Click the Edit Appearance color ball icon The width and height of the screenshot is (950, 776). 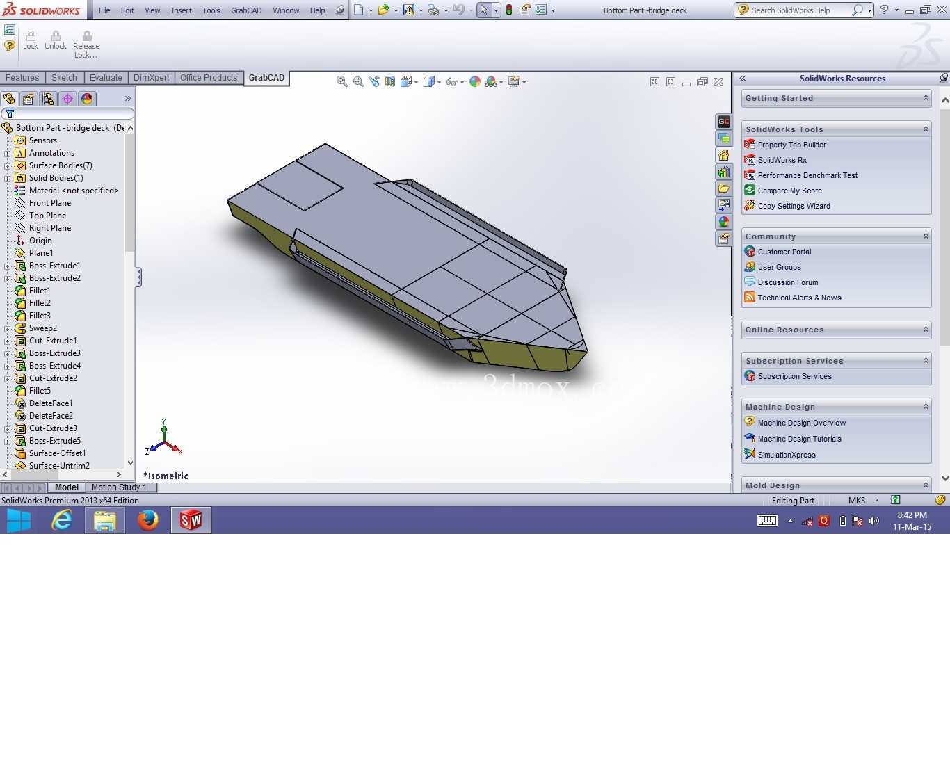[475, 81]
